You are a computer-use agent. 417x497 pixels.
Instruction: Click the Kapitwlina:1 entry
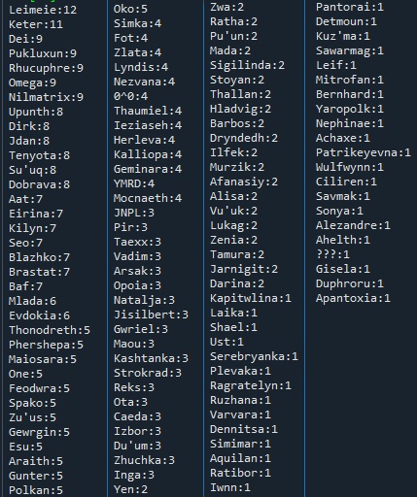251,298
